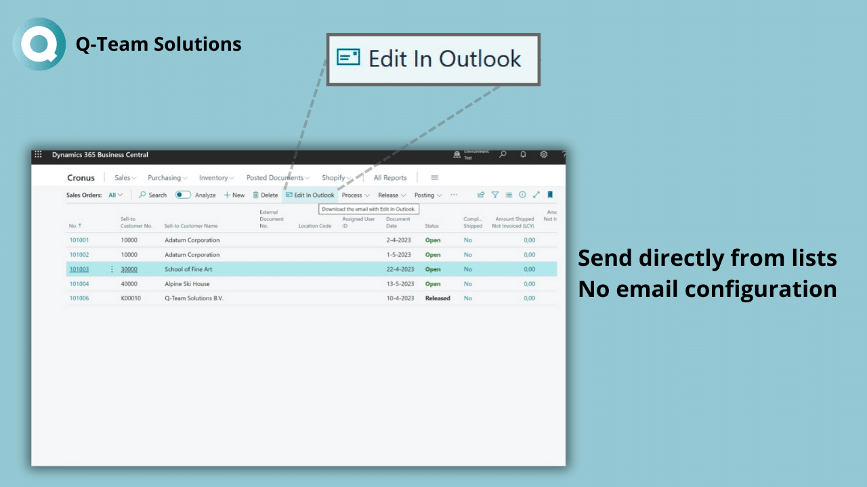Open the settings gear
This screenshot has width=867, height=487.
[x=543, y=155]
